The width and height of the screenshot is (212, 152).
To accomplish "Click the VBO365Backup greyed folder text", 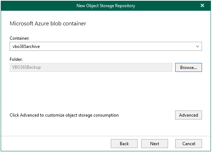I will tap(26, 67).
